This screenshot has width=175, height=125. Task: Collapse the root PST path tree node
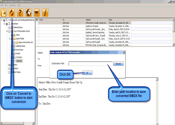click(x=2, y=20)
